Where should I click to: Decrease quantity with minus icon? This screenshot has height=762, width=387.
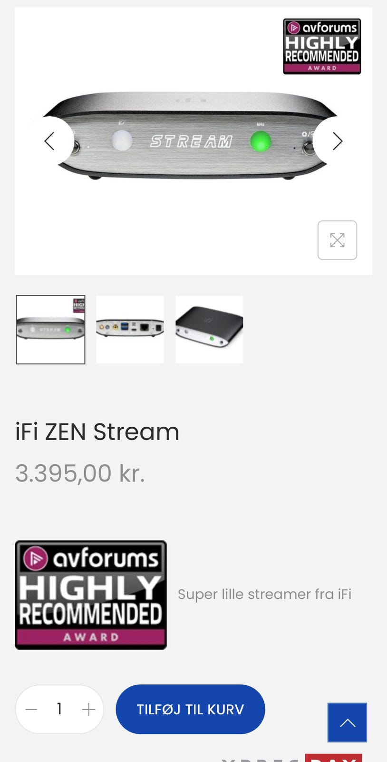[x=31, y=710]
